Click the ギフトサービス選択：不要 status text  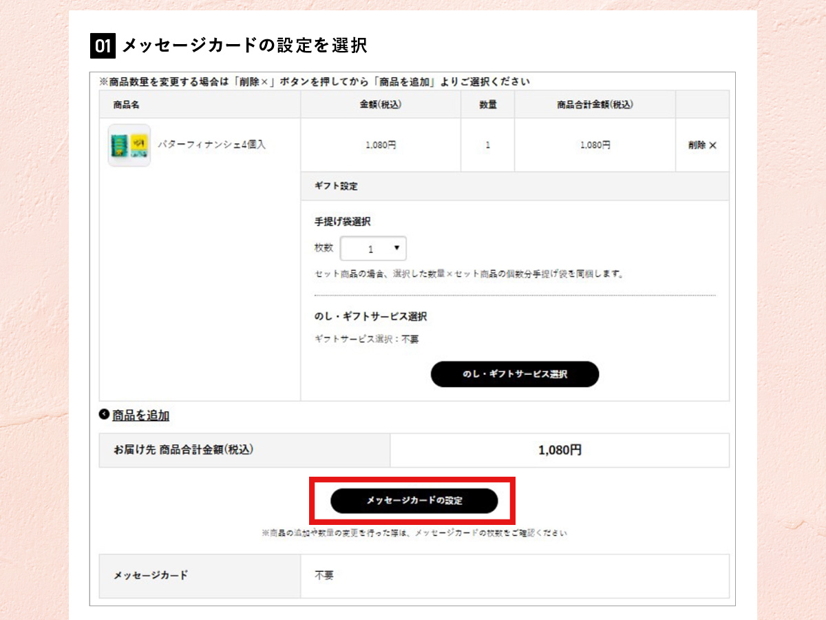coord(366,338)
